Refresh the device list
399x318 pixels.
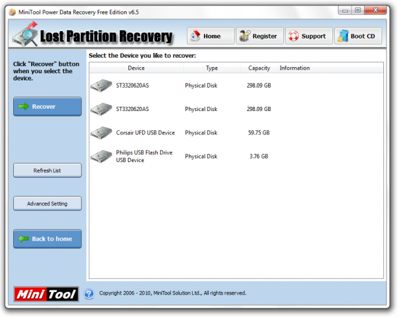click(47, 170)
